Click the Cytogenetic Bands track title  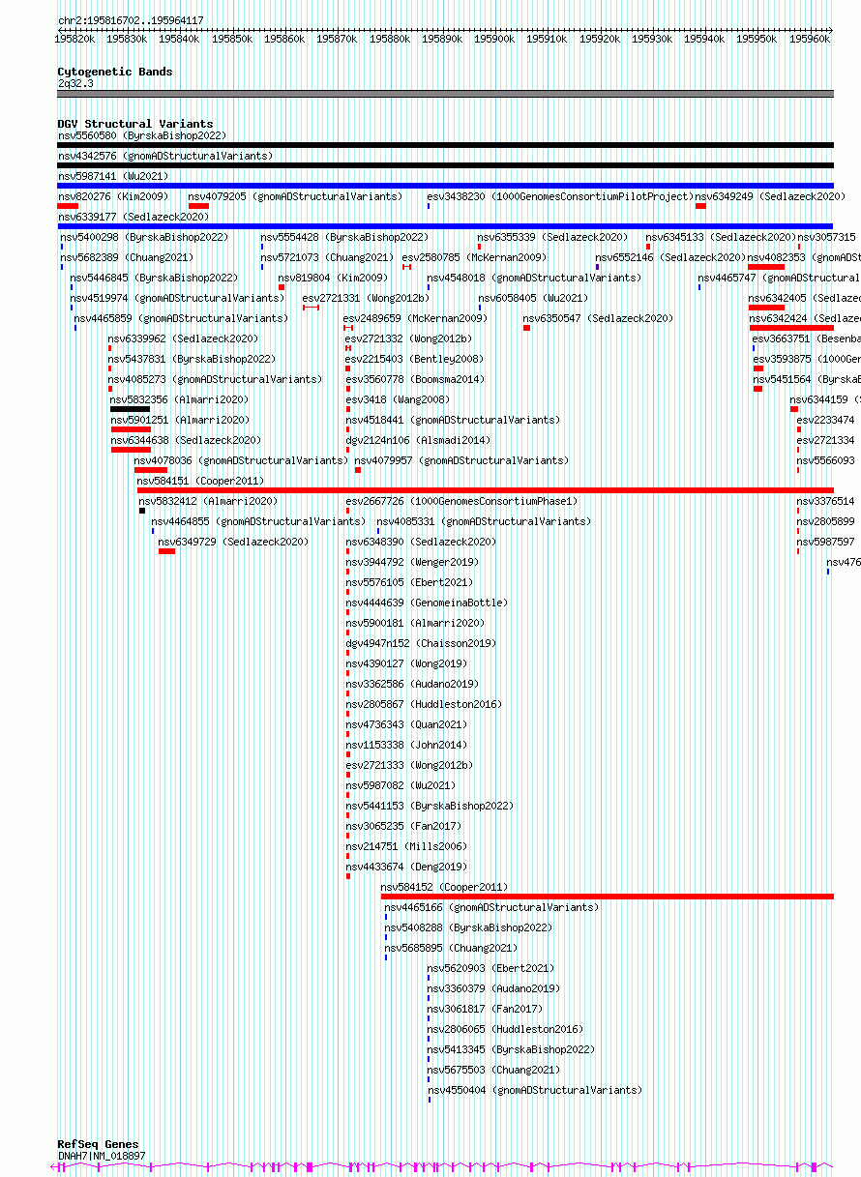click(x=115, y=72)
